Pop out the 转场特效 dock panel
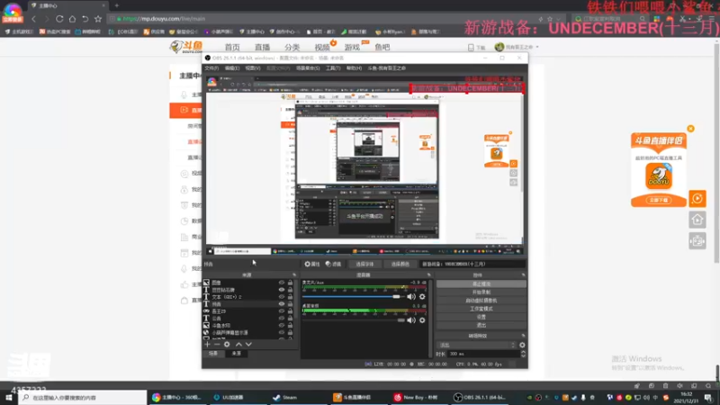Image resolution: width=720 pixels, height=405 pixels. click(x=523, y=336)
